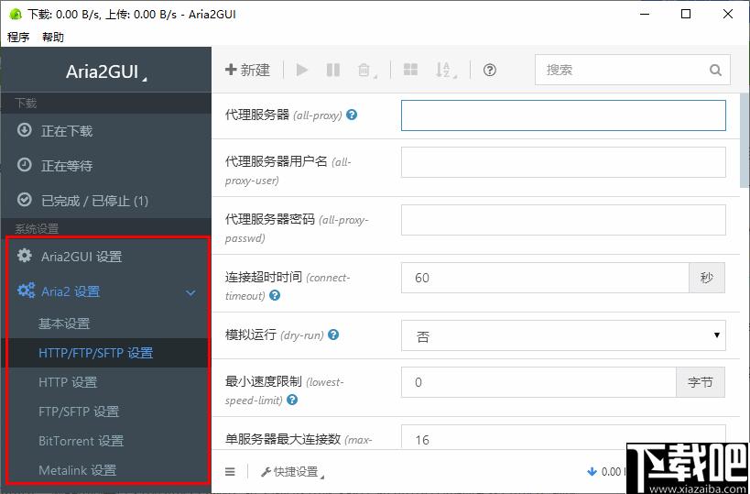
Task: Click the 新建 new task button
Action: [x=248, y=70]
